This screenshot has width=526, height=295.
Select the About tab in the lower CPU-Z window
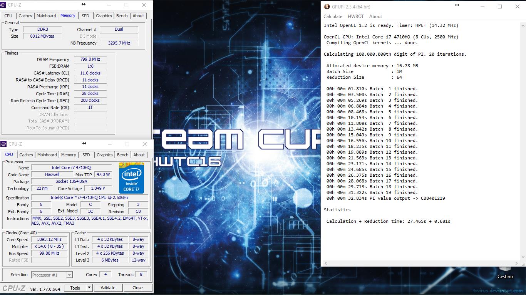click(x=139, y=155)
